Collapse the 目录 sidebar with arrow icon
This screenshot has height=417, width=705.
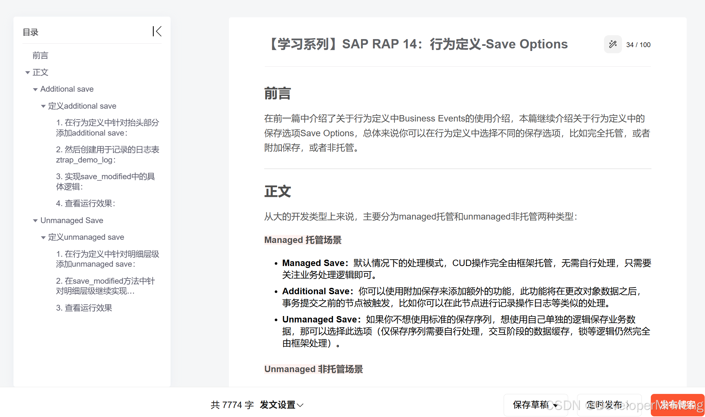pos(157,31)
